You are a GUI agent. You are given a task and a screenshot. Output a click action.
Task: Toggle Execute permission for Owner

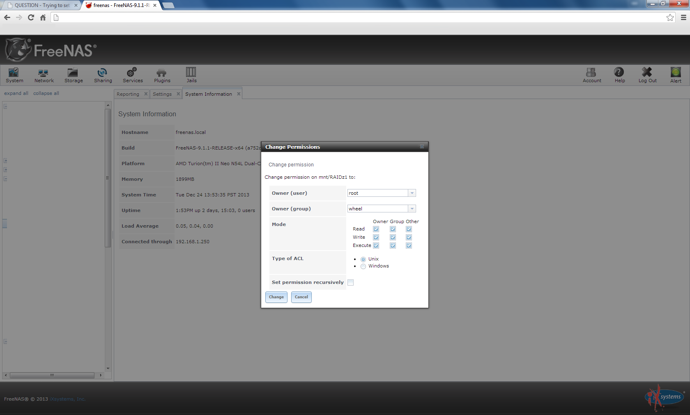(x=376, y=246)
